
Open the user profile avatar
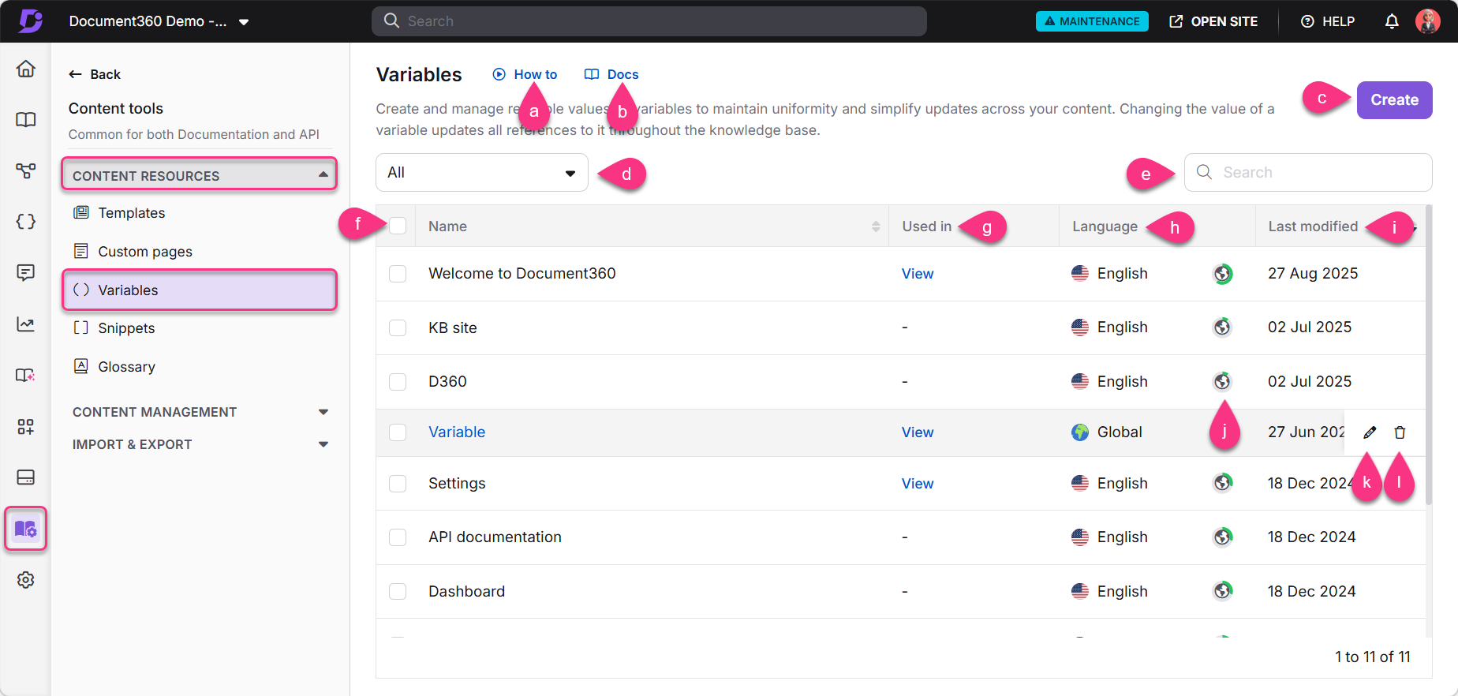pyautogui.click(x=1427, y=21)
